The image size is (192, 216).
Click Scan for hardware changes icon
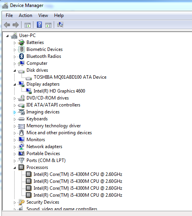pyautogui.click(x=60, y=25)
